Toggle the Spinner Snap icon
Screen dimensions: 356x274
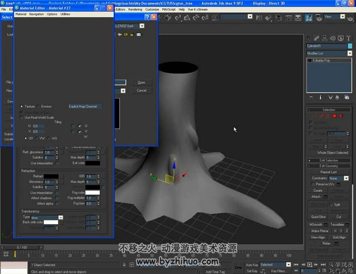(x=205, y=18)
